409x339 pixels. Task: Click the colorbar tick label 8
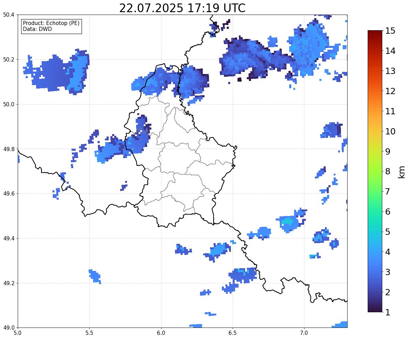coord(387,172)
